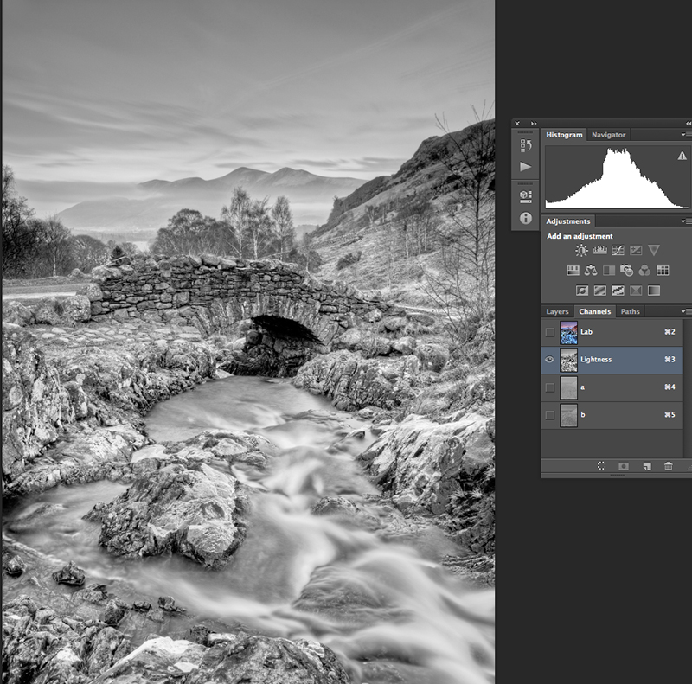Show the Lab composite channel
Image resolution: width=692 pixels, height=684 pixels.
click(x=549, y=332)
